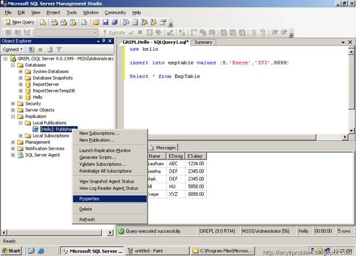Image resolution: width=356 pixels, height=256 pixels.
Task: Click the Save floppy disk icon
Action: click(x=106, y=22)
